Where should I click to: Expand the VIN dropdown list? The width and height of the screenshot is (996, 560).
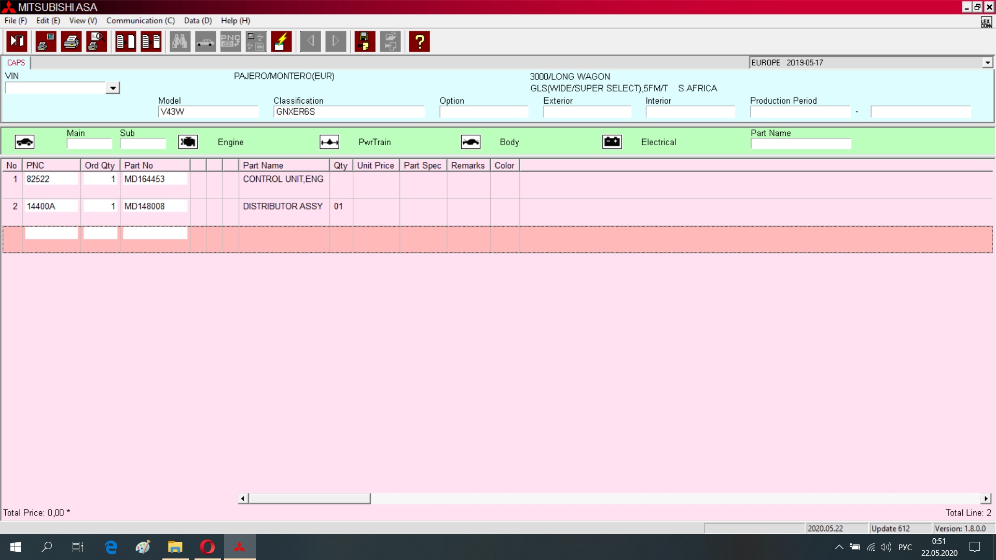tap(113, 88)
